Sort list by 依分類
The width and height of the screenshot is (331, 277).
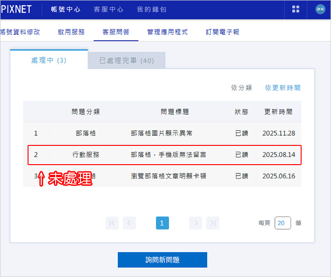pyautogui.click(x=241, y=88)
